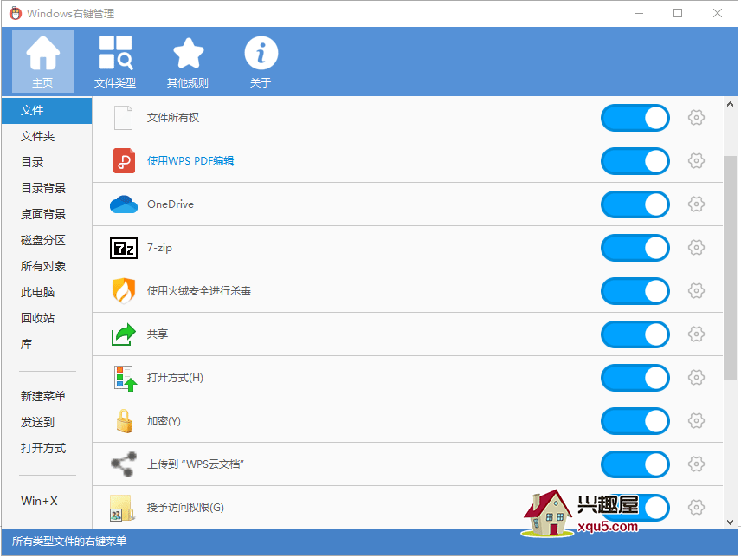Screen dimensions: 741x558
Task: Disable 上传到 WPS云文档 switch
Action: pyautogui.click(x=635, y=464)
